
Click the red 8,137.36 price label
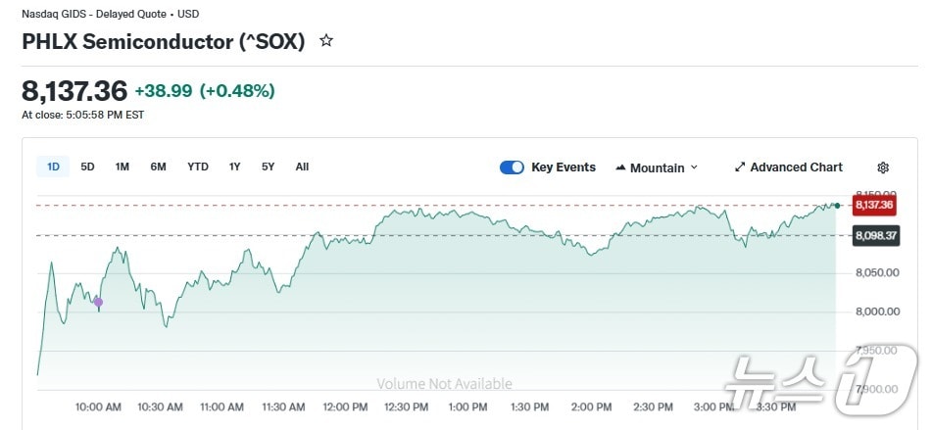(873, 205)
